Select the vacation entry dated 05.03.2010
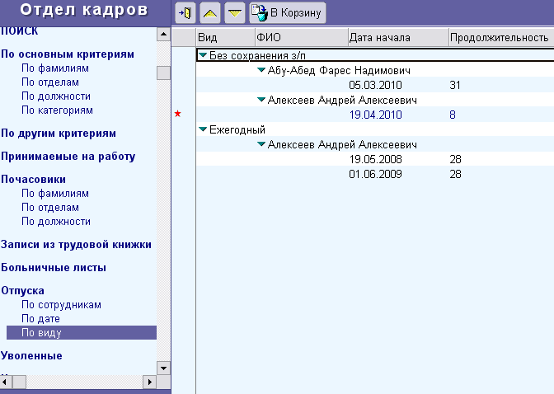This screenshot has height=394, width=554. [375, 85]
